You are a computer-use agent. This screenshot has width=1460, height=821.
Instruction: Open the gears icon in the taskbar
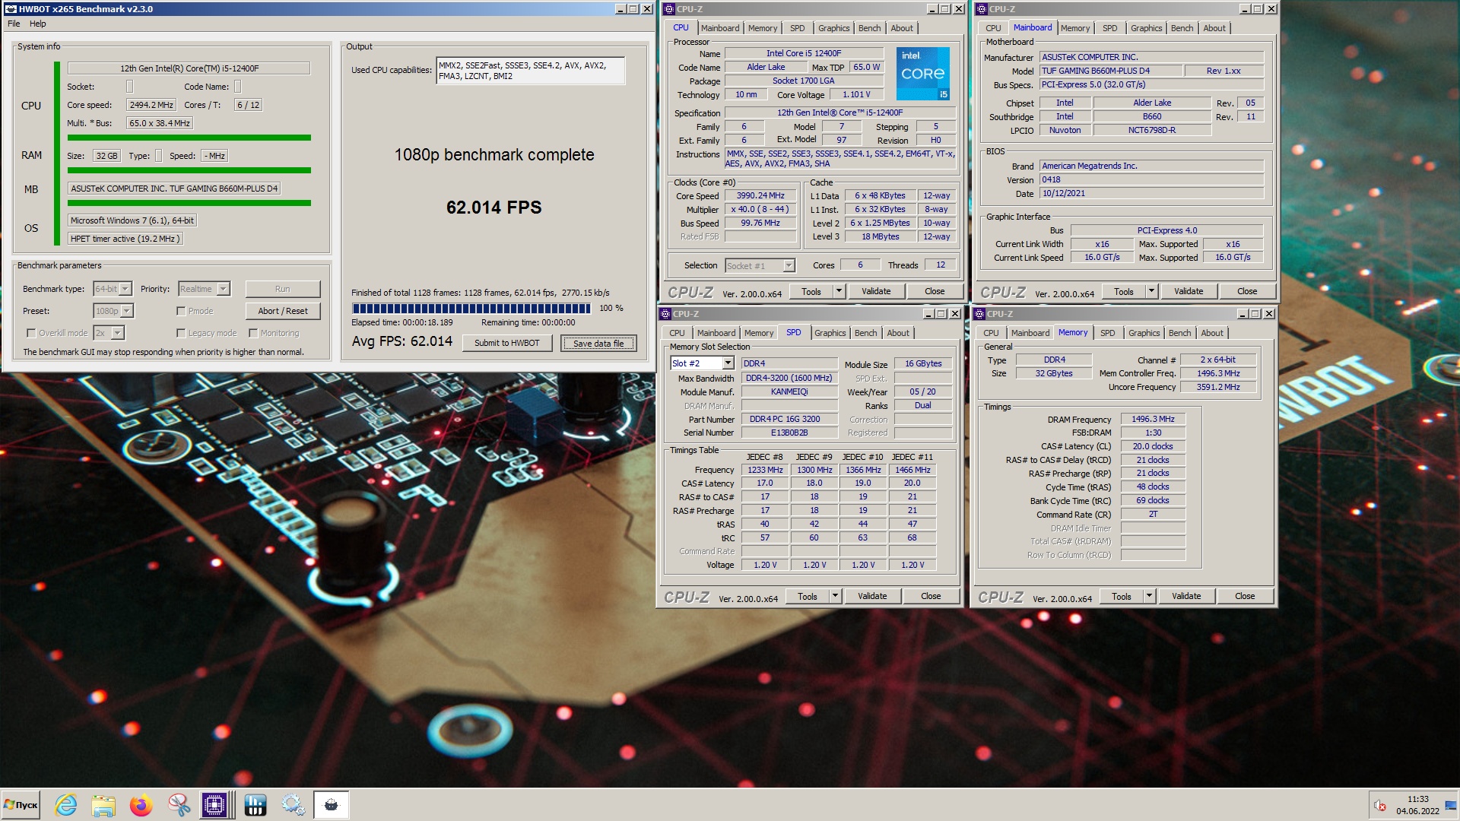click(293, 804)
